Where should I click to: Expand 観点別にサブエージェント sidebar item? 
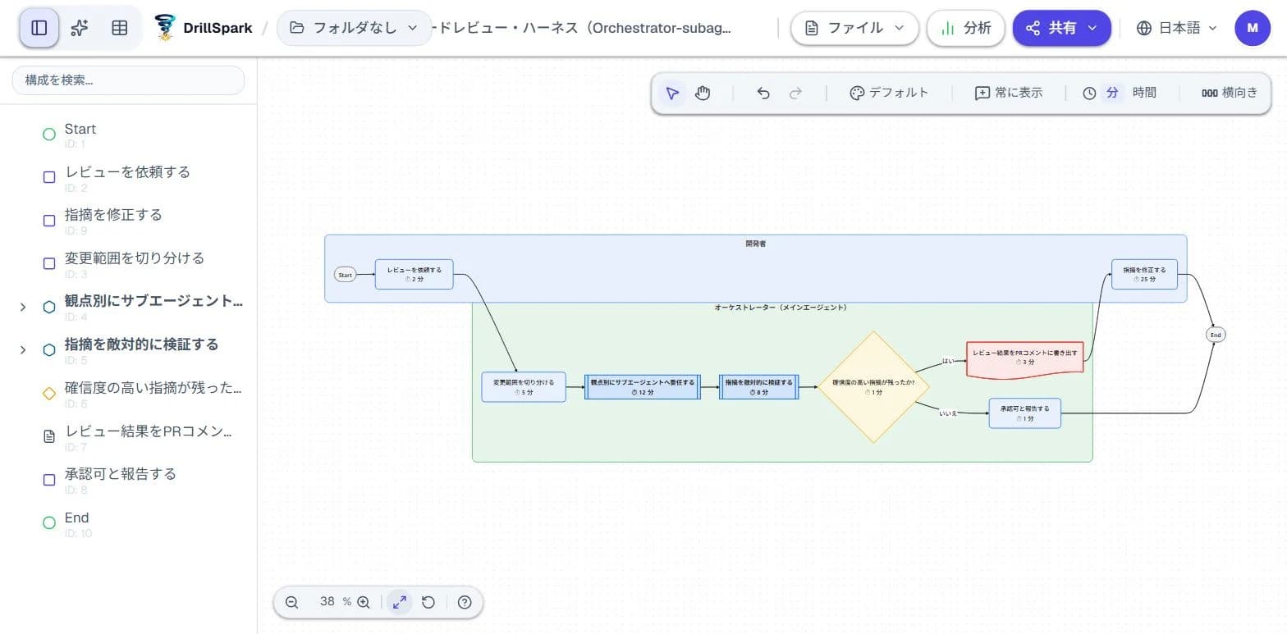point(23,307)
